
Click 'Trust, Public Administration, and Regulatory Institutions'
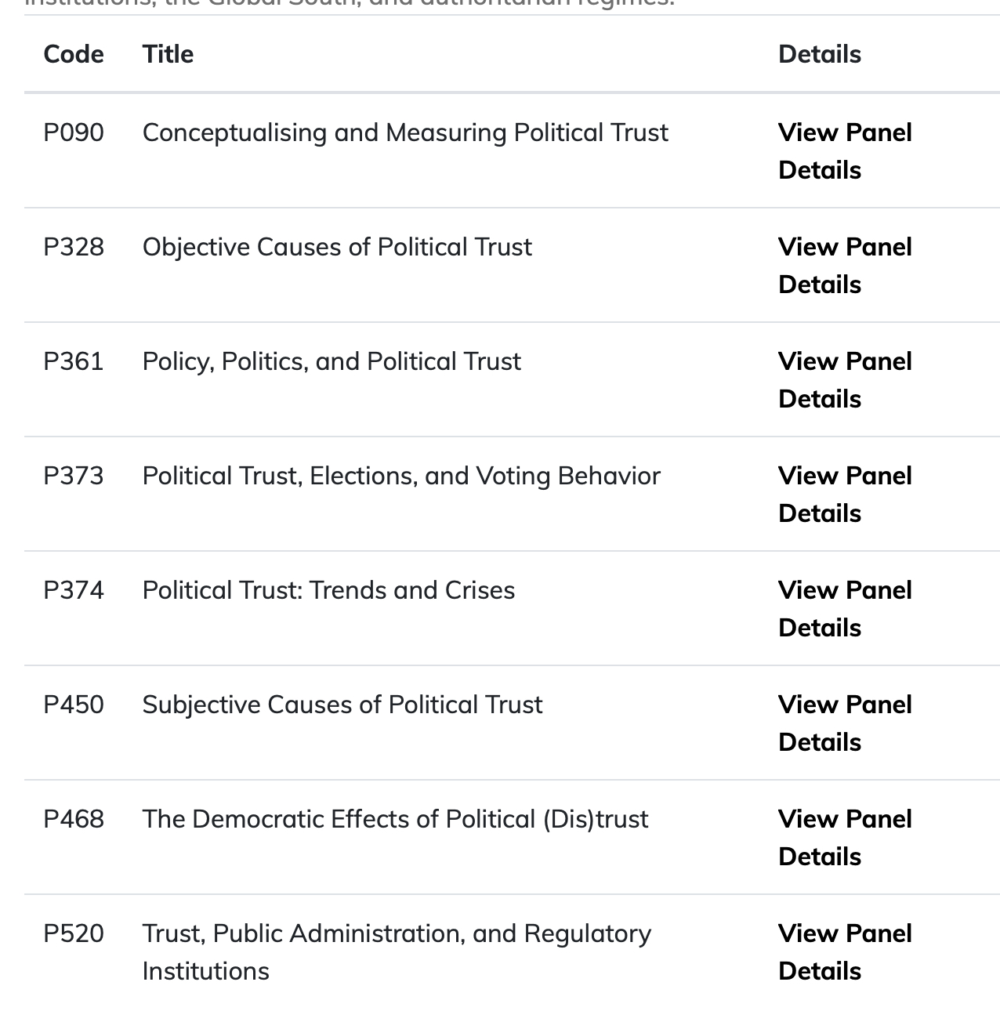(x=397, y=934)
